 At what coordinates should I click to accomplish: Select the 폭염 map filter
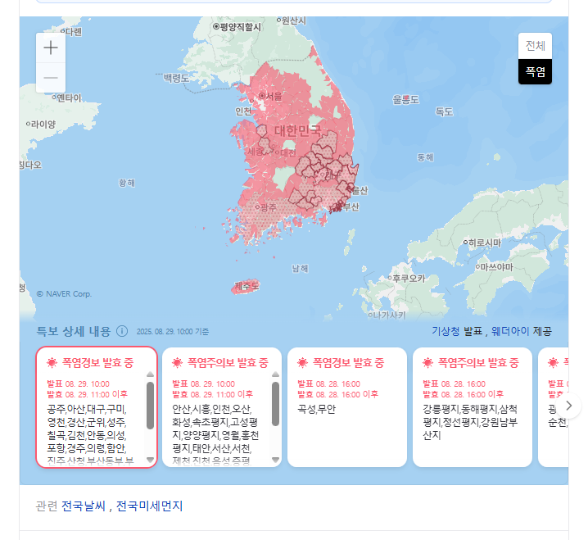point(535,71)
